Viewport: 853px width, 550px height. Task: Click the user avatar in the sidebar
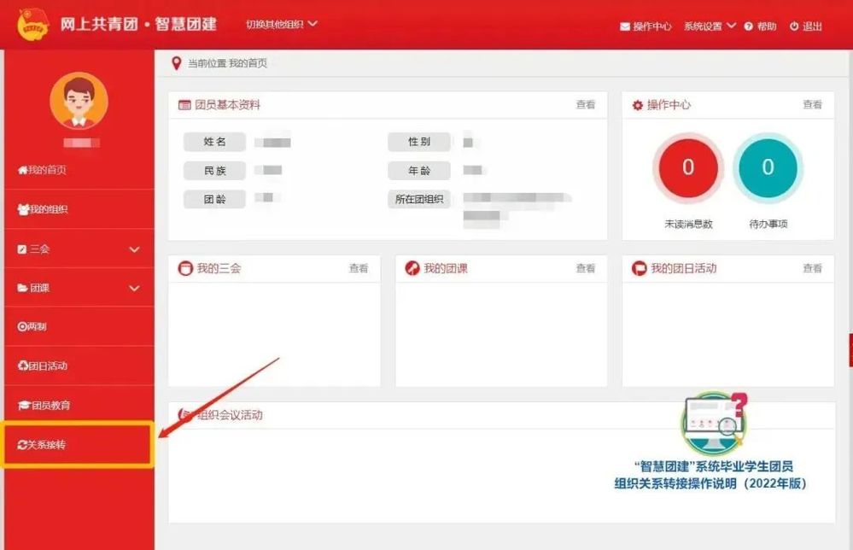click(x=79, y=101)
